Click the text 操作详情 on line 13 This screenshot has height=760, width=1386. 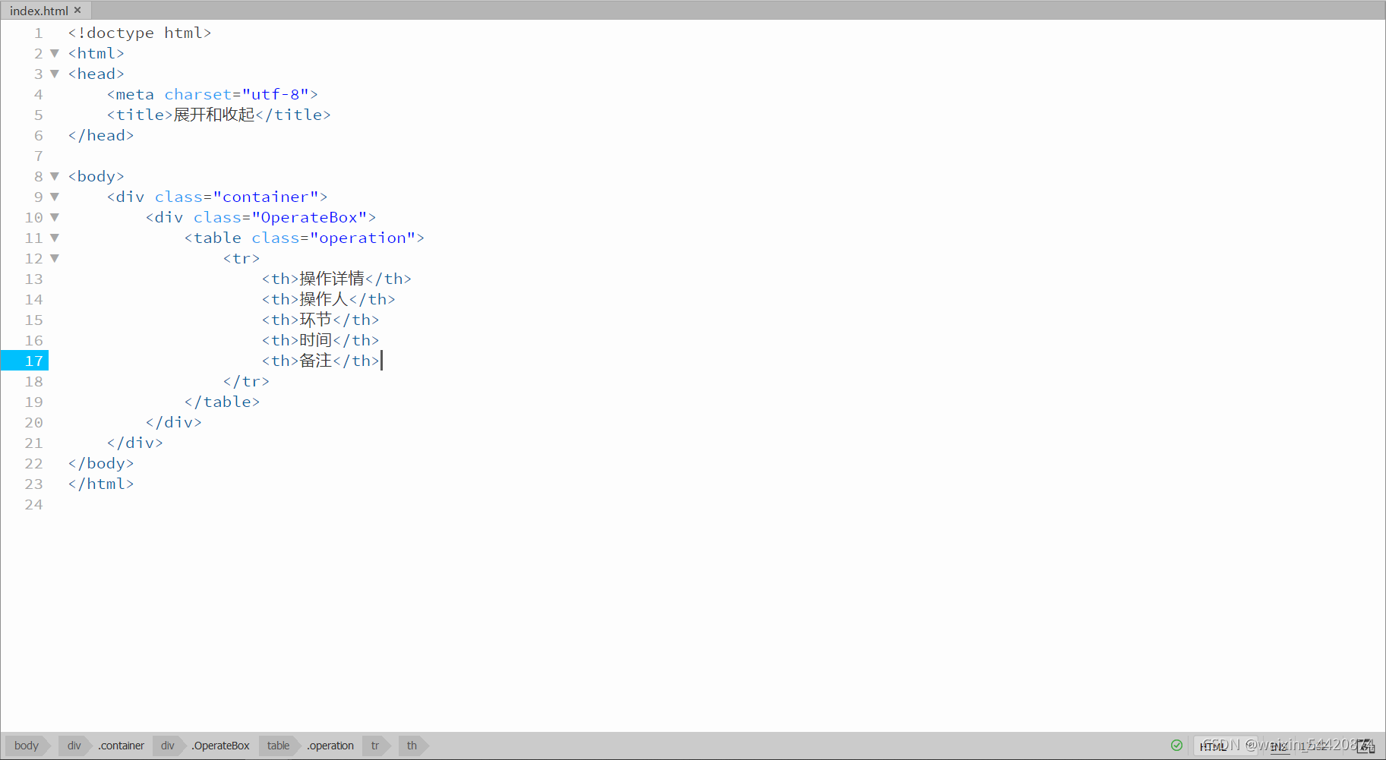coord(332,279)
